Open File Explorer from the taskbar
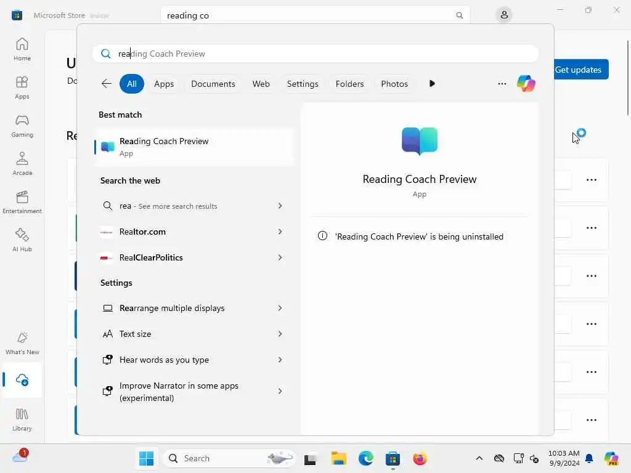The height and width of the screenshot is (473, 631). (338, 458)
